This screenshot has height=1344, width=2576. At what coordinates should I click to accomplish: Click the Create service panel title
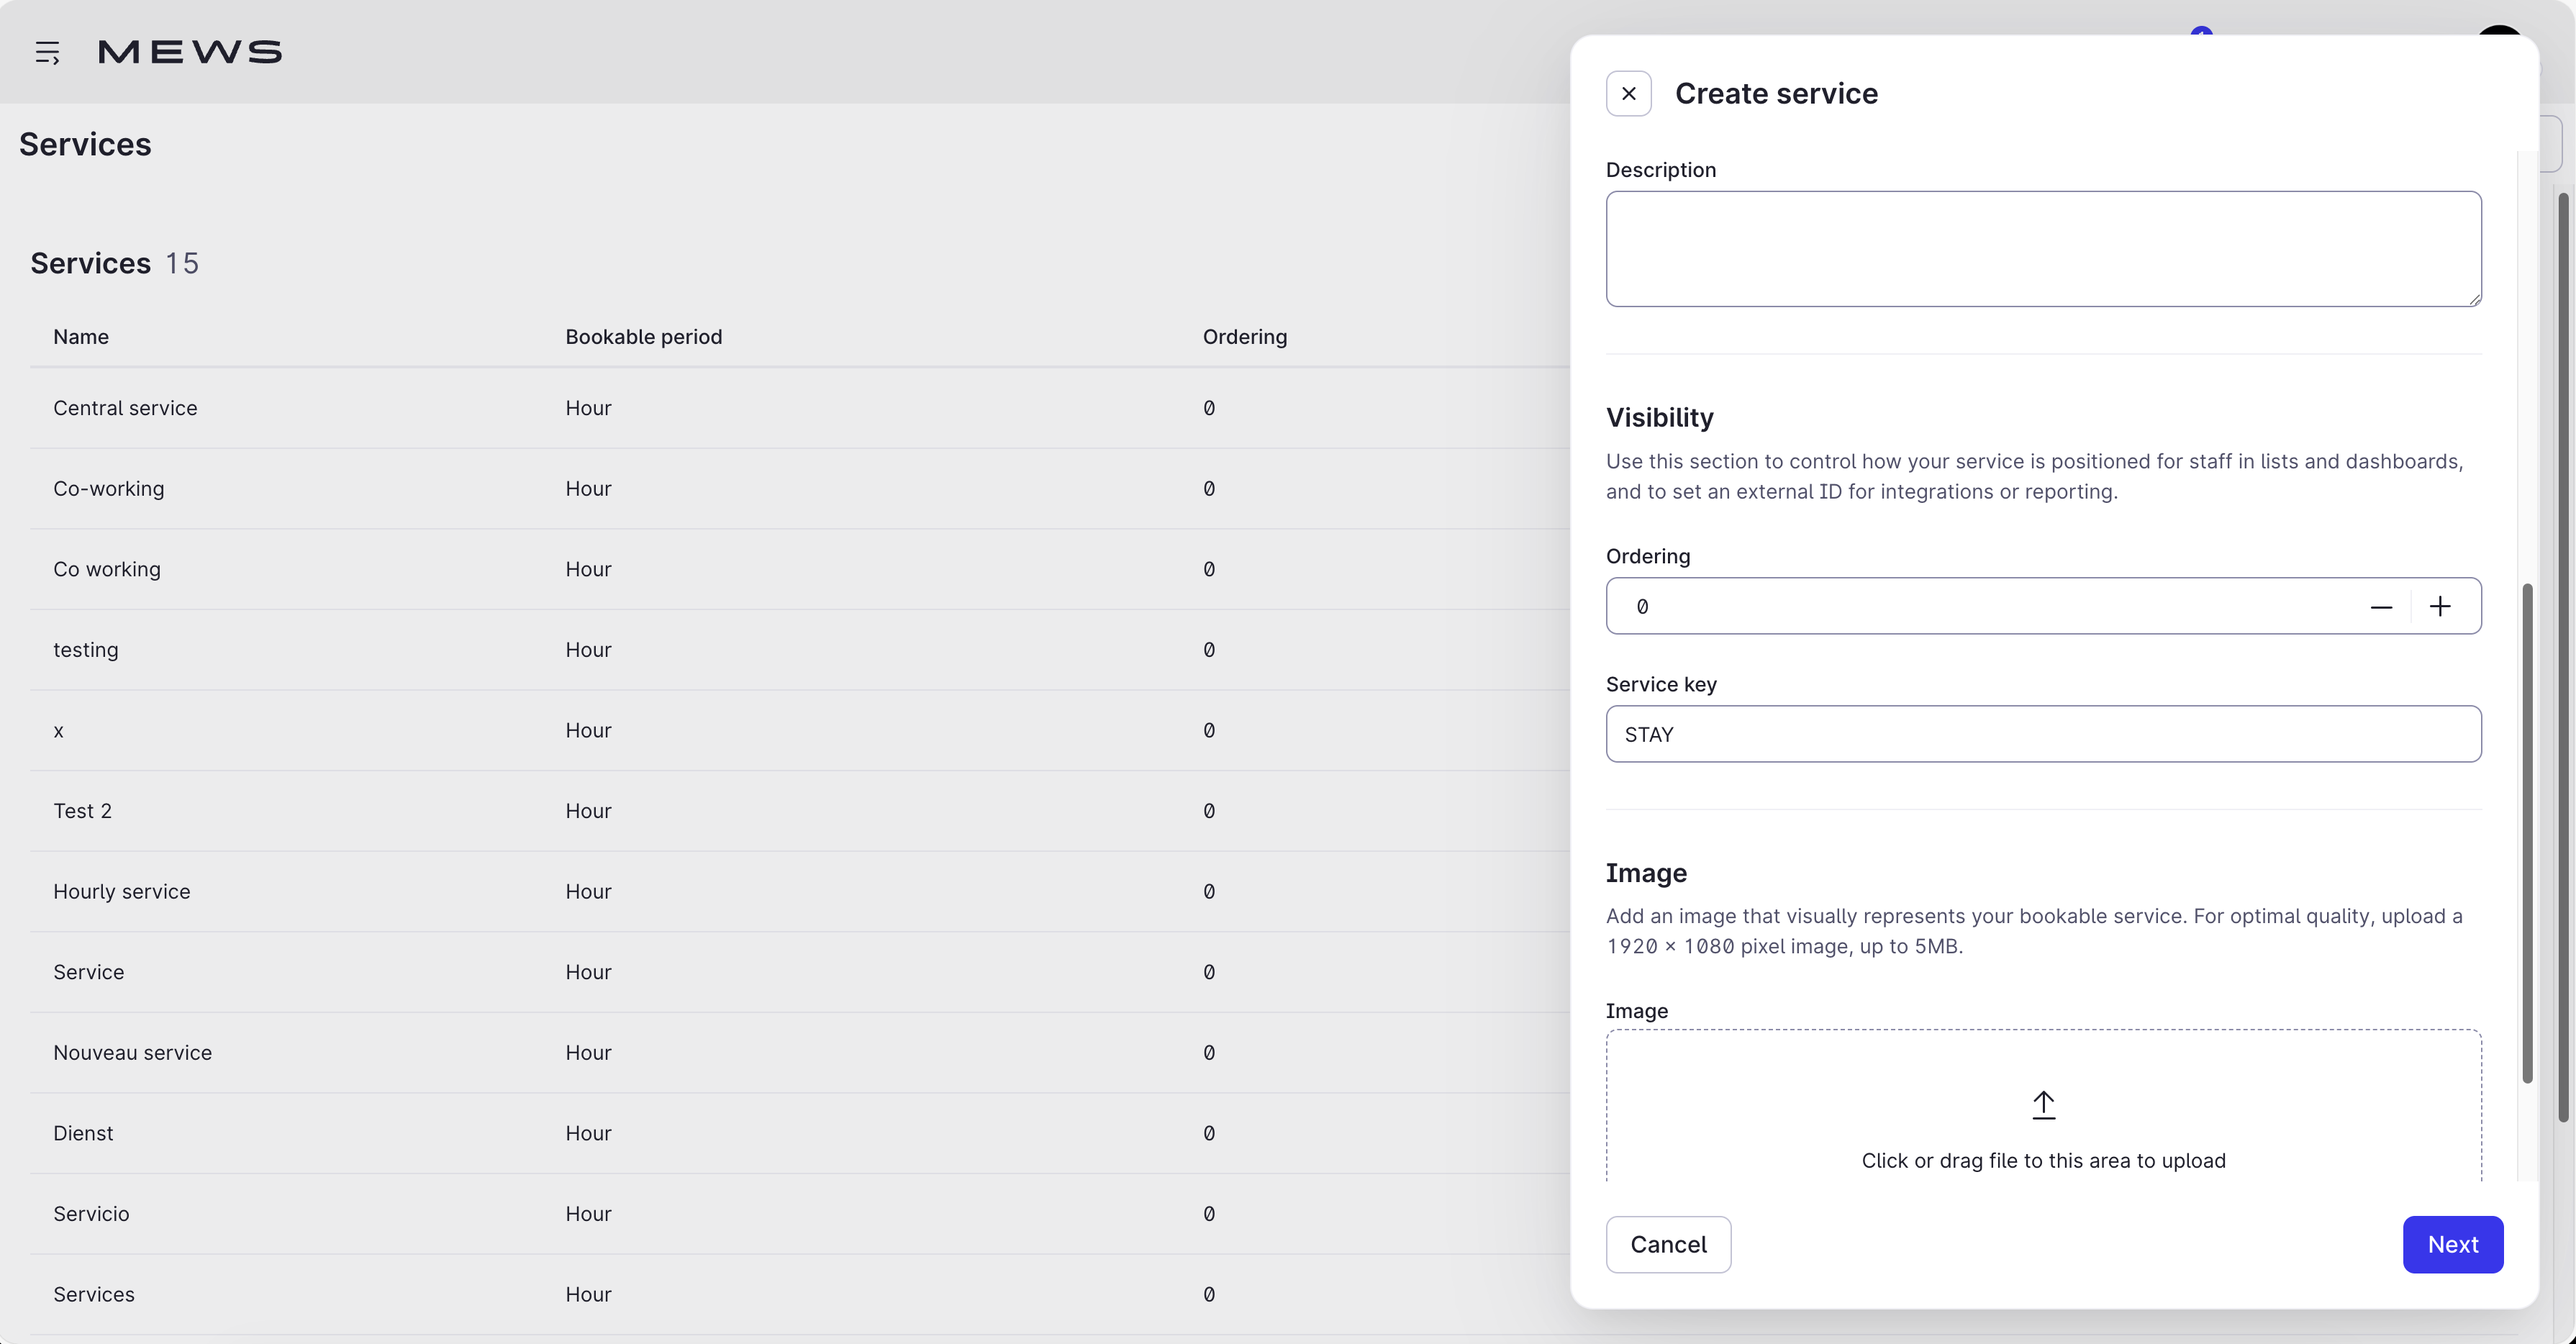(1776, 94)
